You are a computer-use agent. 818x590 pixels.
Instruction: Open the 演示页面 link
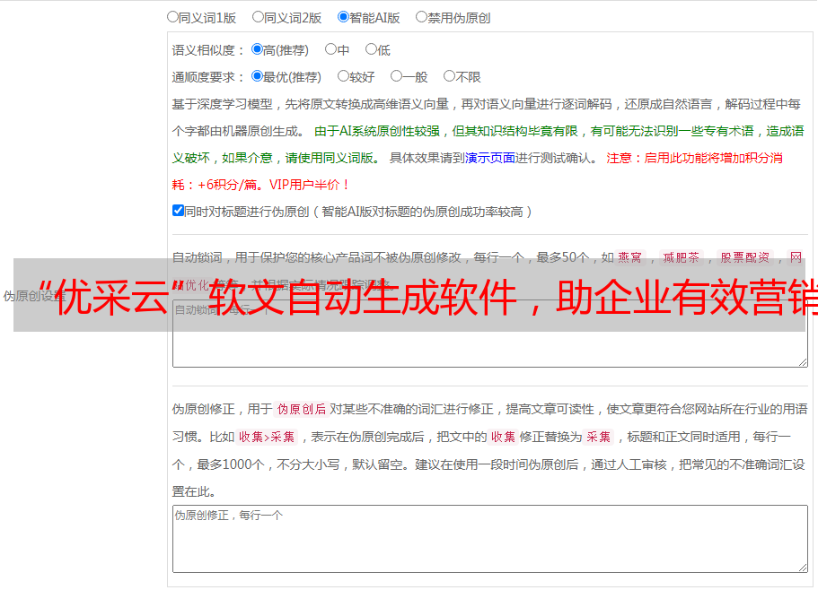[490, 158]
